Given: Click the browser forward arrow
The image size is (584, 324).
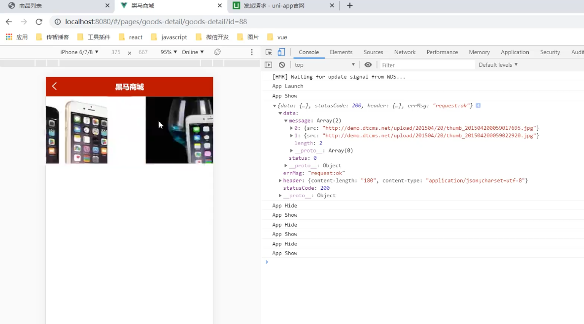Looking at the screenshot, I should coord(24,22).
